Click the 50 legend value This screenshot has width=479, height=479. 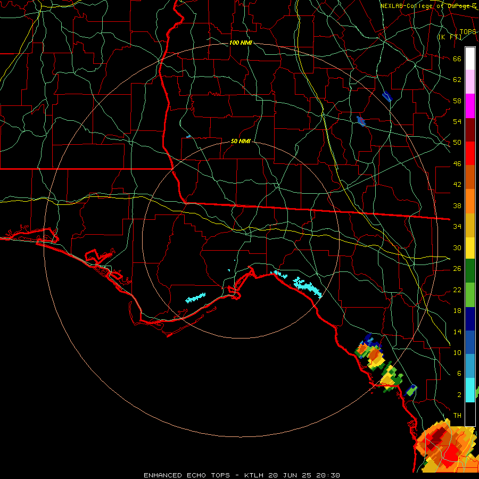(457, 143)
